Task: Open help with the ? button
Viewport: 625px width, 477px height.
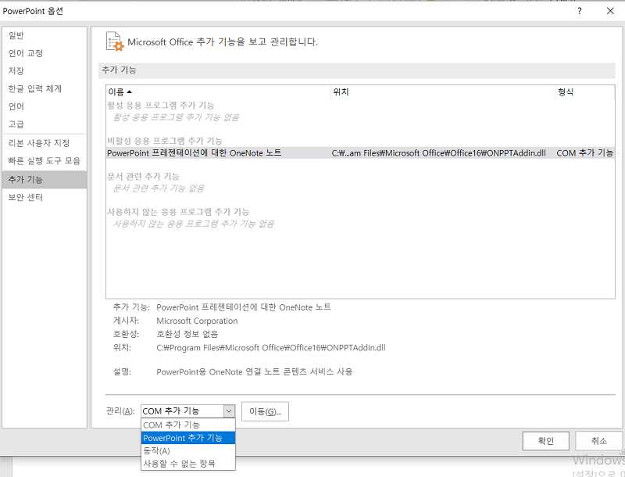Action: tap(580, 11)
